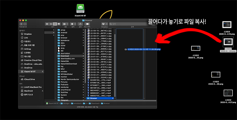
Task: Click the file list column vertical scrollbar
Action: 115,65
